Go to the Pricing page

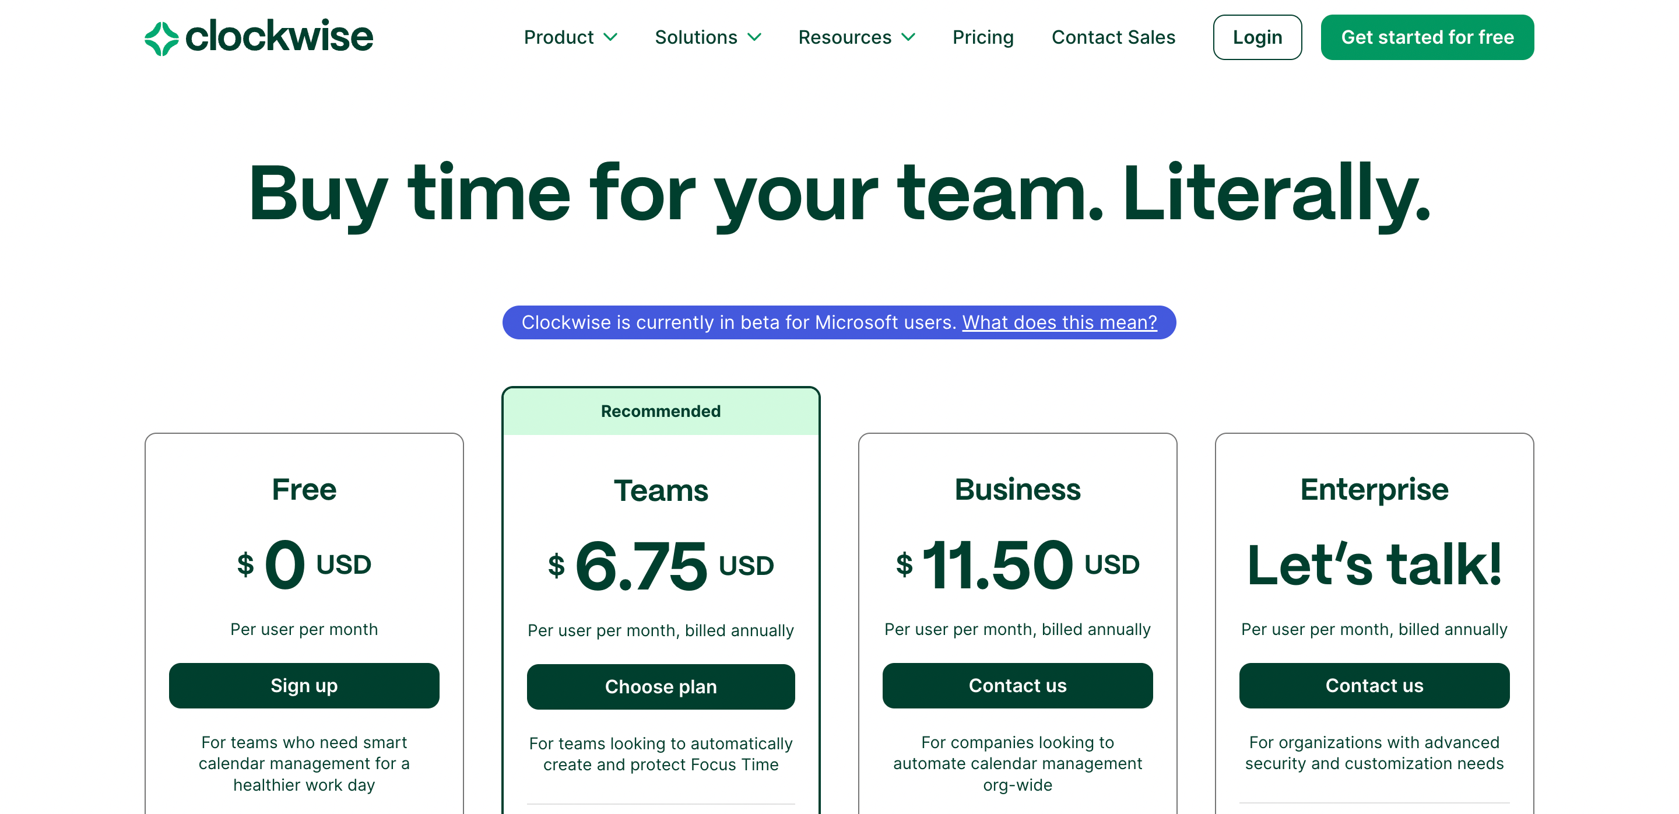tap(983, 37)
